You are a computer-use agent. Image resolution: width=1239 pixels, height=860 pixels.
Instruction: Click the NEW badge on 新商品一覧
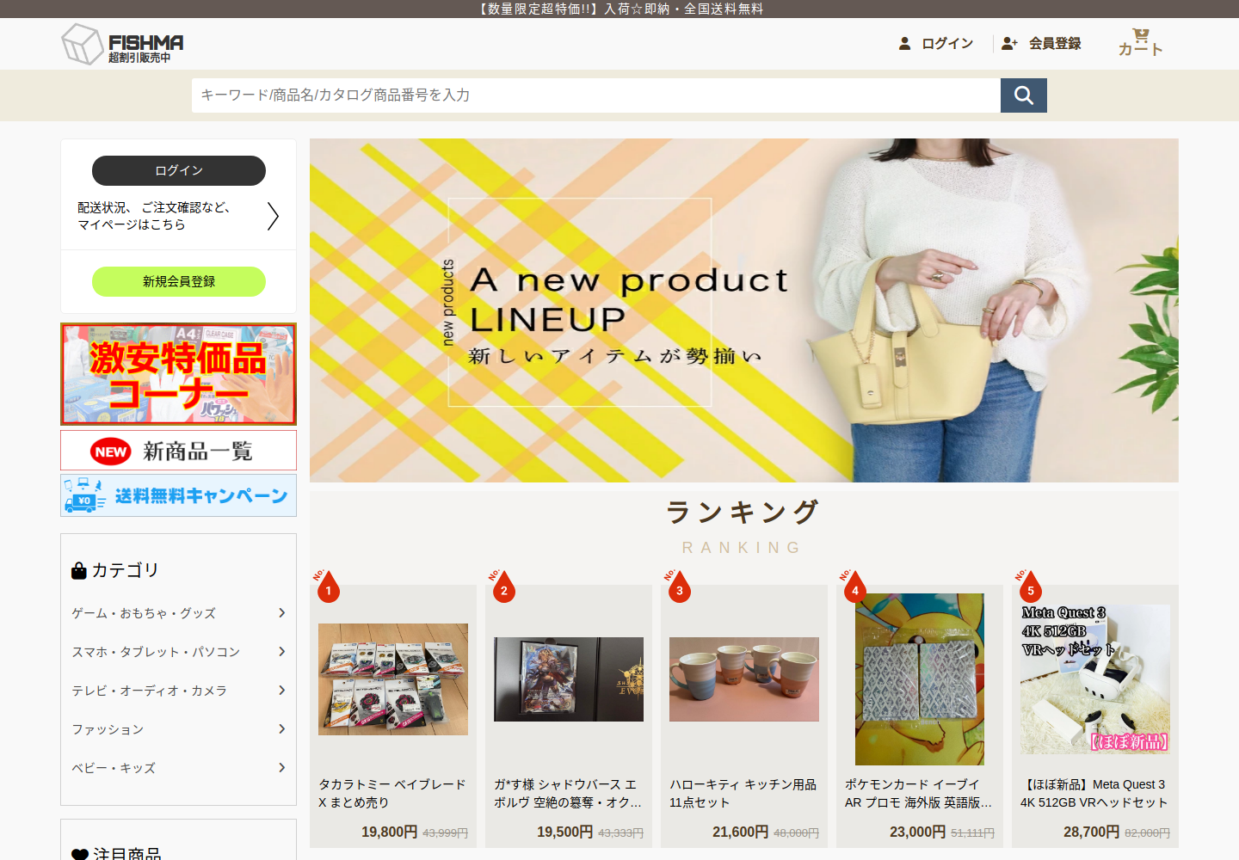(x=111, y=451)
